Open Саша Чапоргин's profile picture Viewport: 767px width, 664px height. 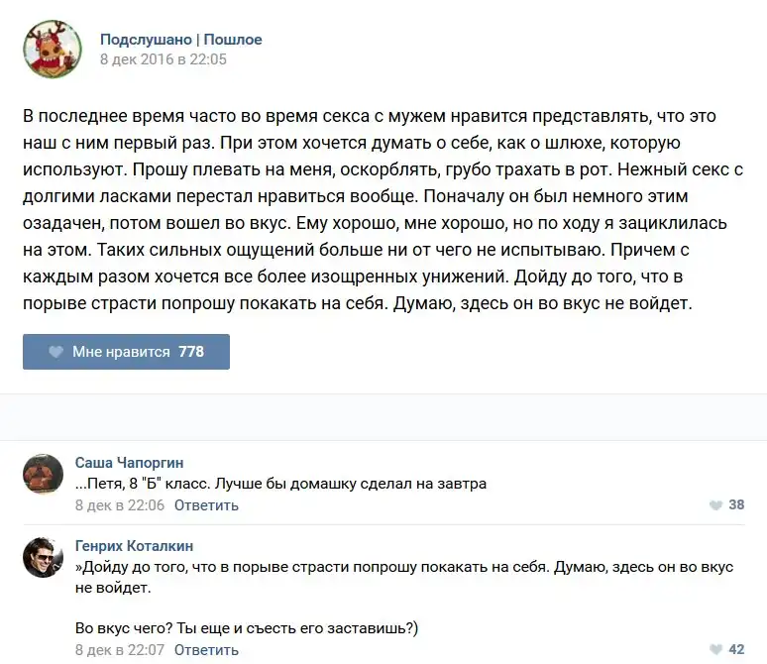tap(44, 475)
